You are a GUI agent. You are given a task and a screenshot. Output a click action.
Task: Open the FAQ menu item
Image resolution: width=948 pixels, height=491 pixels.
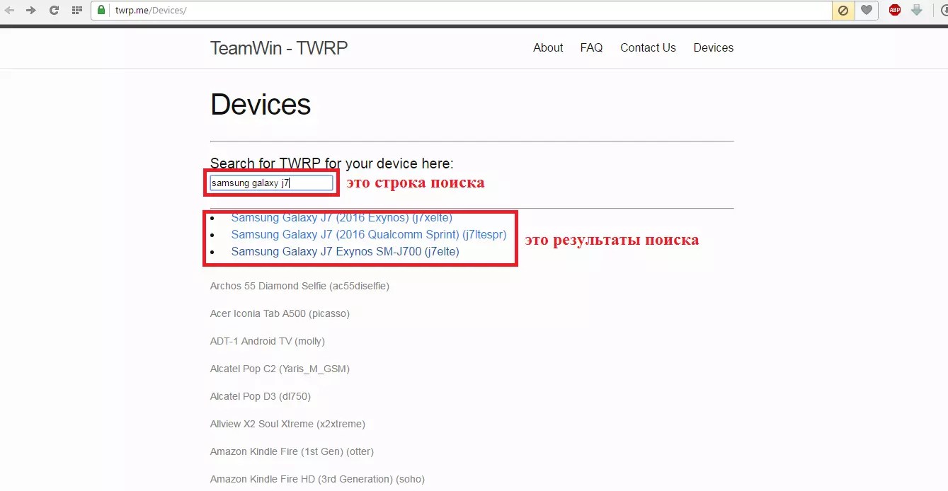(x=591, y=48)
